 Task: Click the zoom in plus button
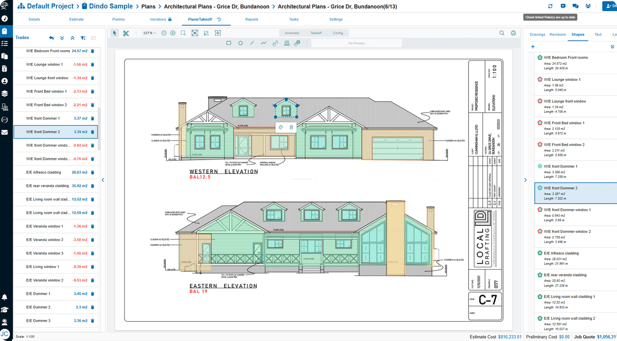pyautogui.click(x=173, y=33)
